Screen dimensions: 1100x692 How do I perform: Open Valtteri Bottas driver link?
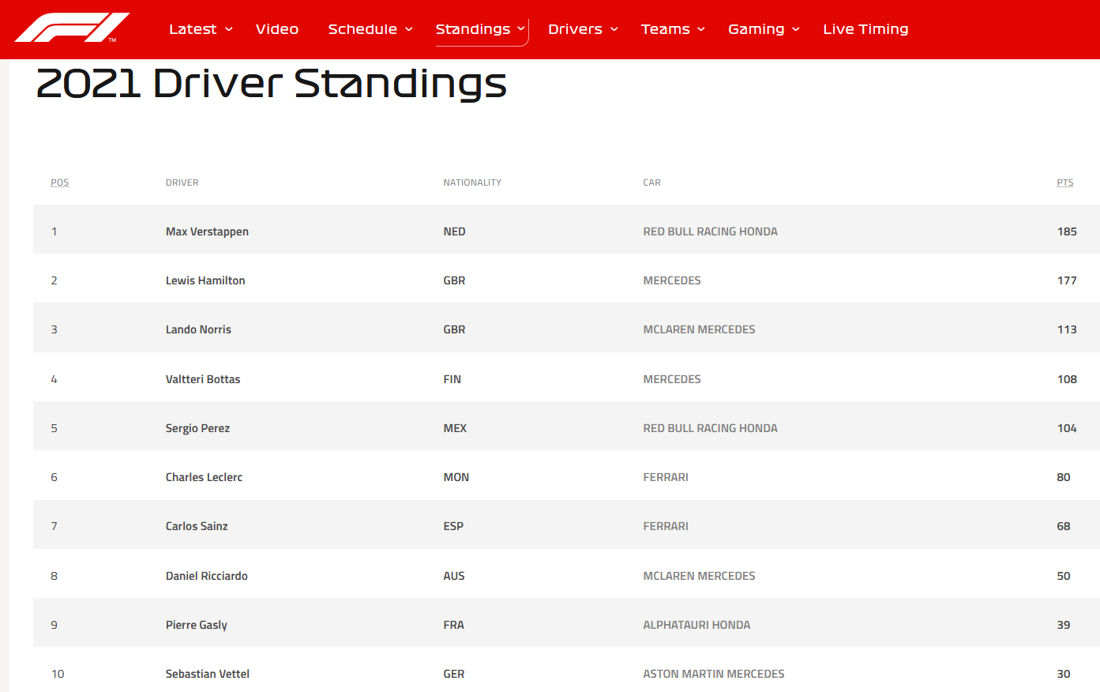tap(203, 379)
